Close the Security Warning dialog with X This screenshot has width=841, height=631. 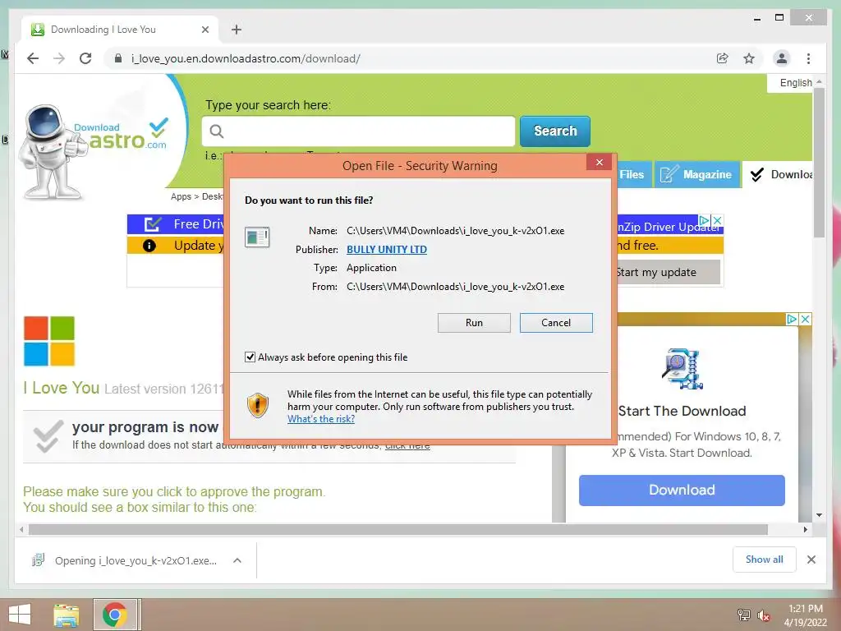coord(599,162)
